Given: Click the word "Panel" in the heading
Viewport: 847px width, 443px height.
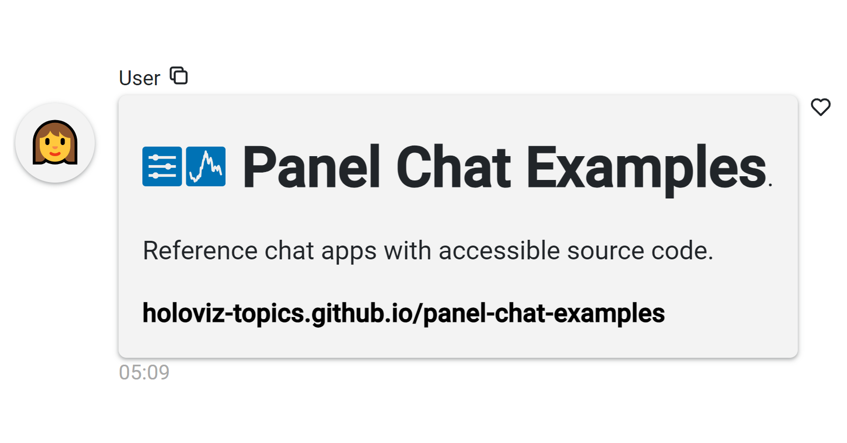Looking at the screenshot, I should tap(312, 167).
